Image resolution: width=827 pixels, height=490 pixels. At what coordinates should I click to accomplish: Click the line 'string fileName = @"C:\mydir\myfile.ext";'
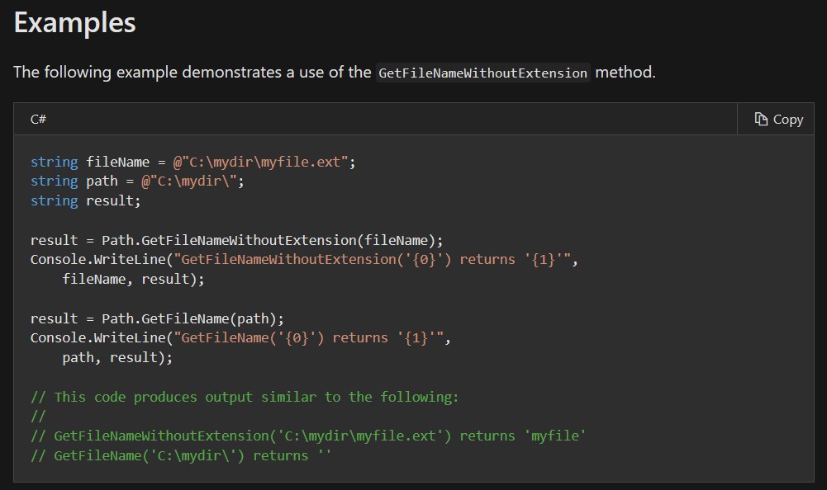click(x=193, y=162)
